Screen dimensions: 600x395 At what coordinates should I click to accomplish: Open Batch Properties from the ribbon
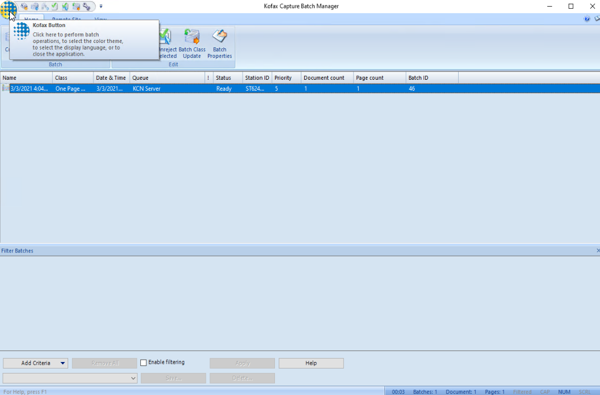click(x=219, y=44)
